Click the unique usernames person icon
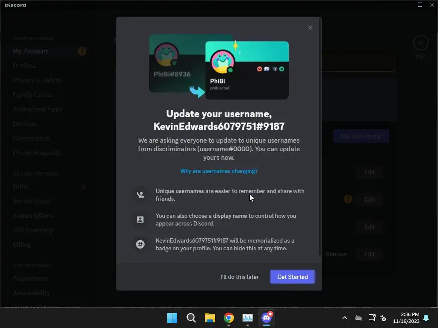Screen dimensions: 438x328 [140, 195]
